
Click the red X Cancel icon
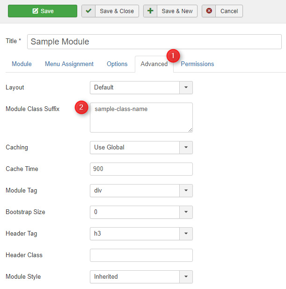[x=209, y=11]
